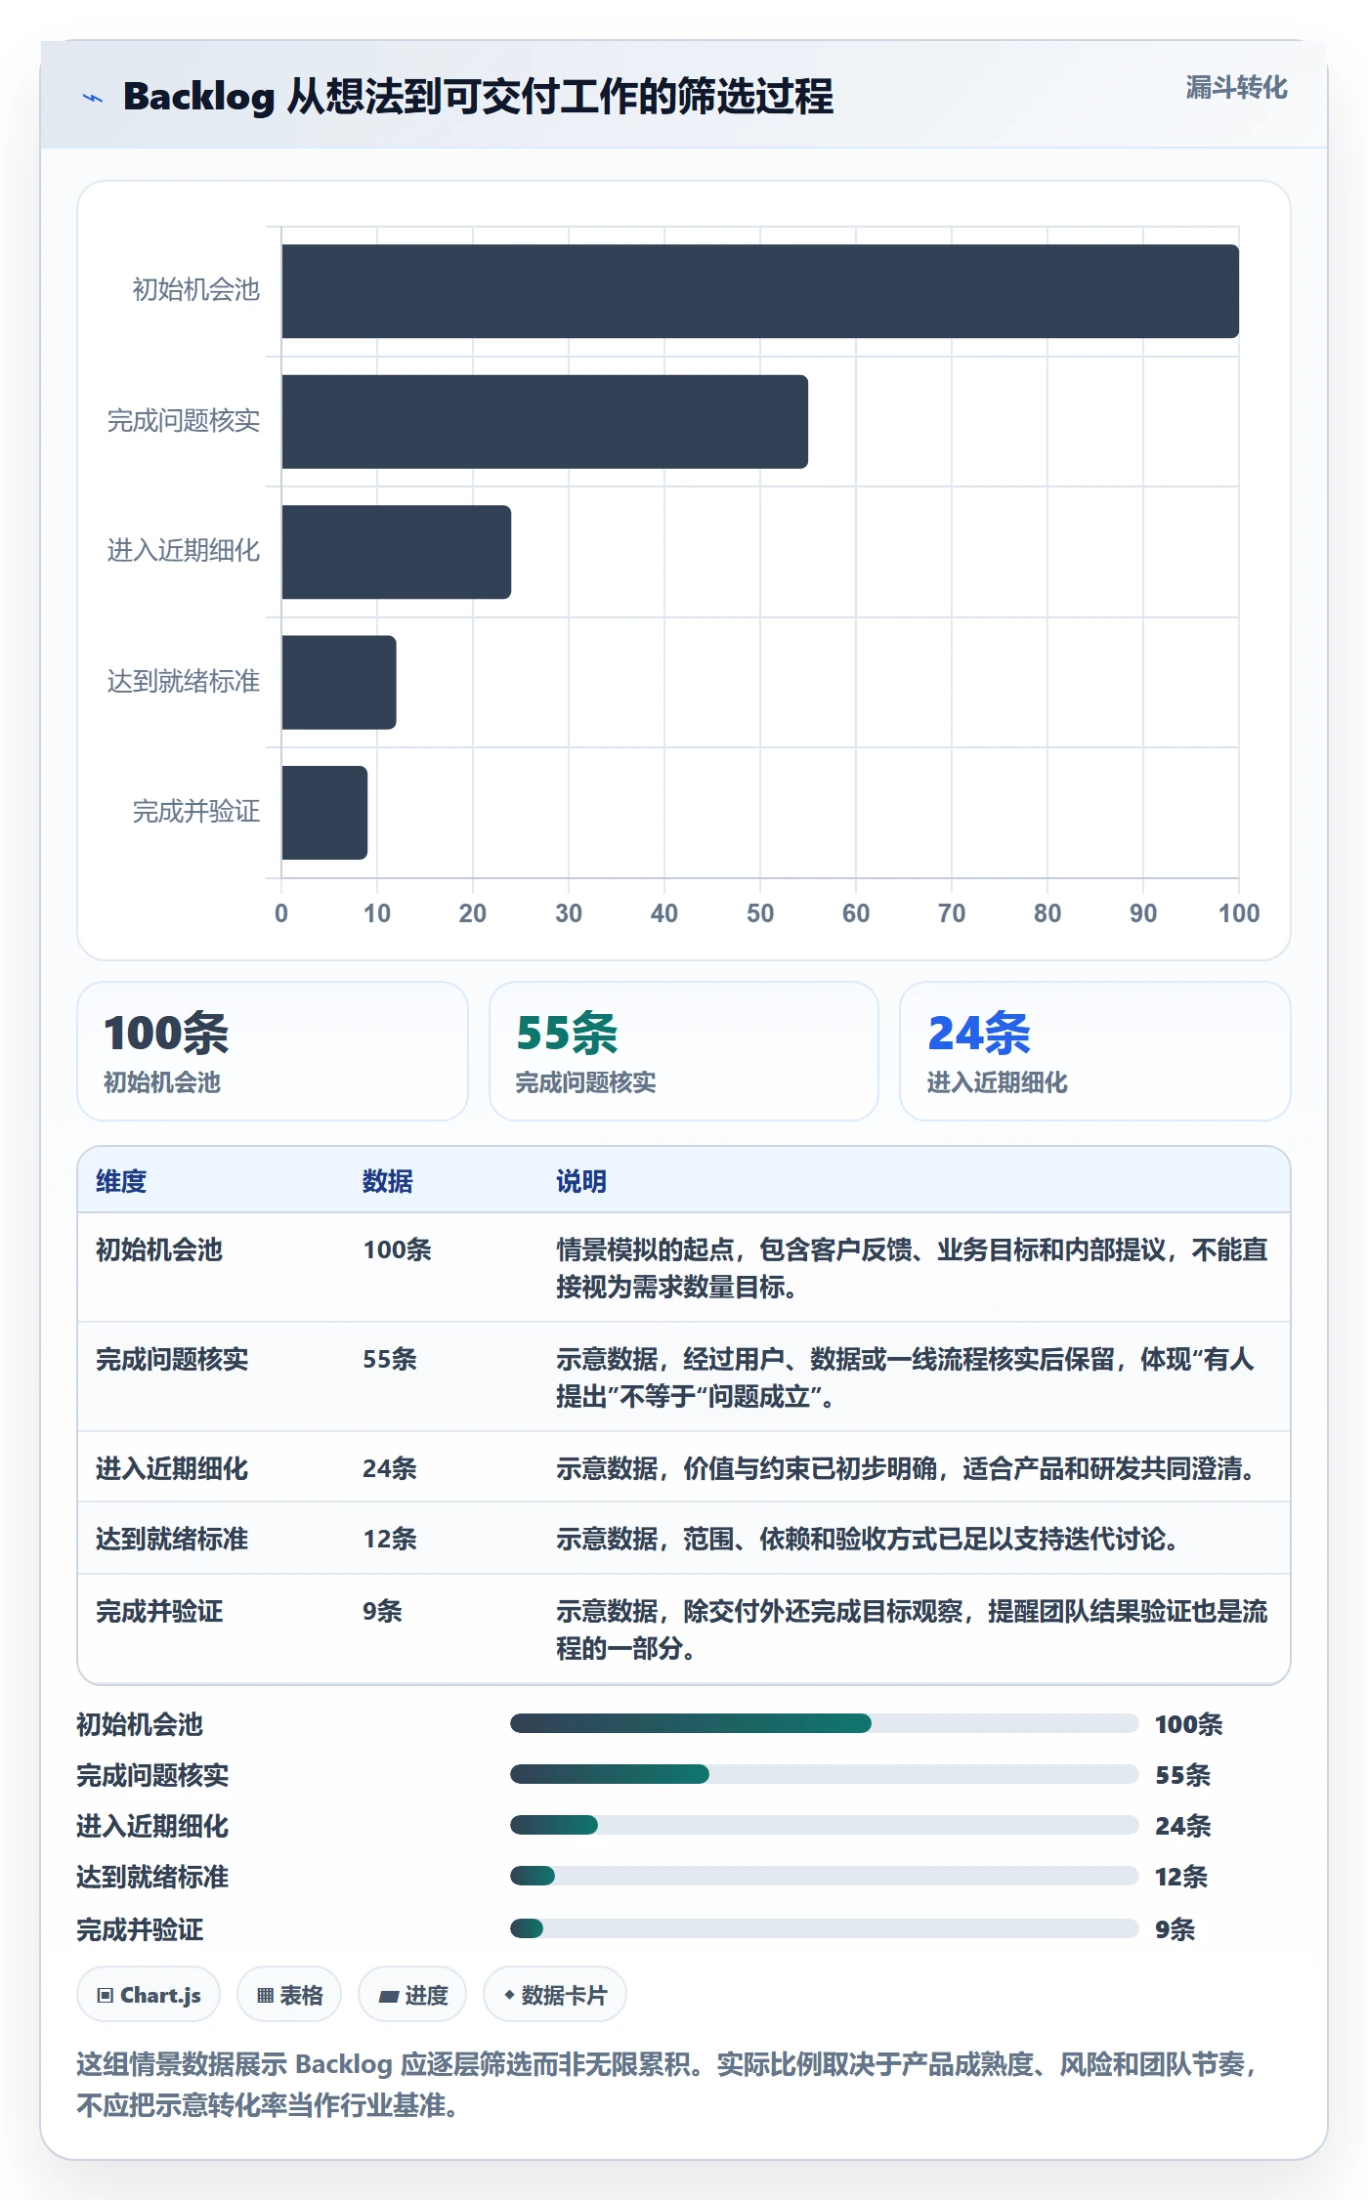Click the 完成问题核实 progress bar
Viewport: 1368px width, 2200px height.
825,1774
